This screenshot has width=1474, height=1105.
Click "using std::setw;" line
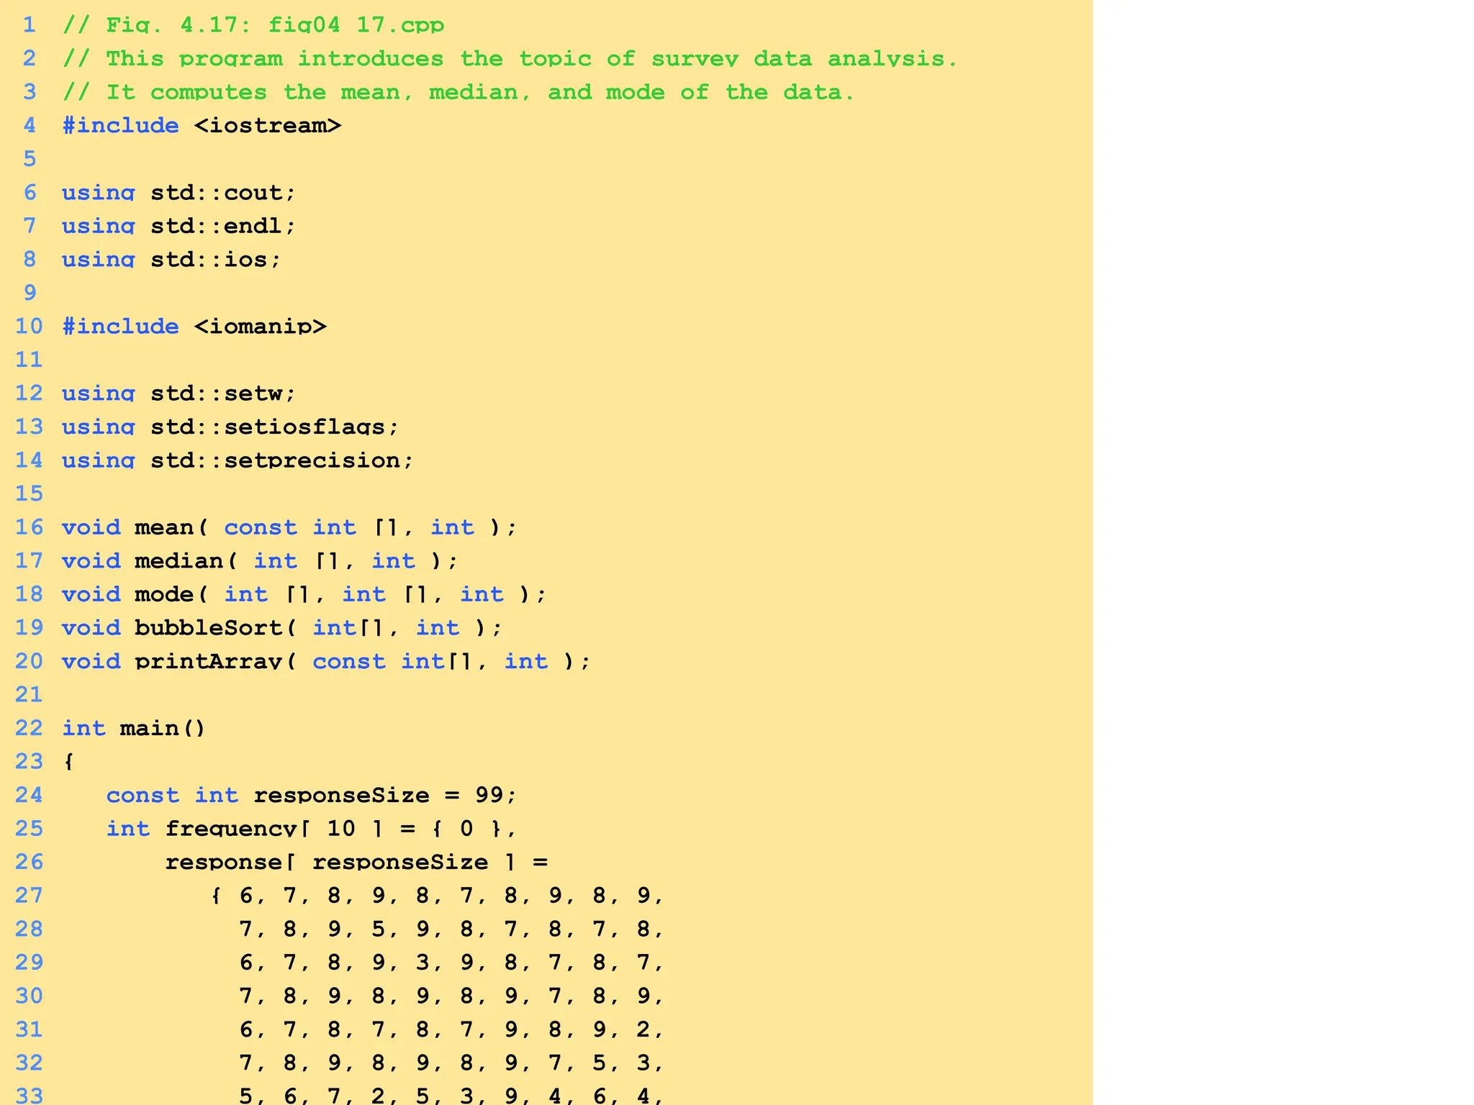(179, 393)
